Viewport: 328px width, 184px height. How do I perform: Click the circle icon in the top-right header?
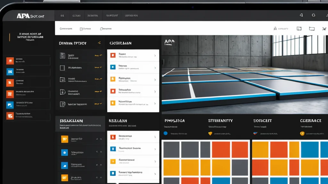pos(313,15)
